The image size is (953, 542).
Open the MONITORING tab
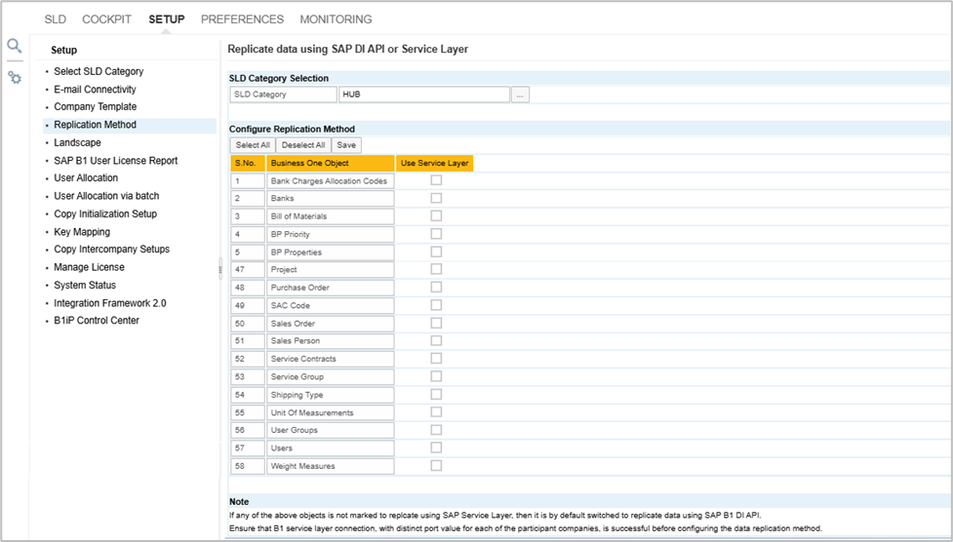[336, 19]
